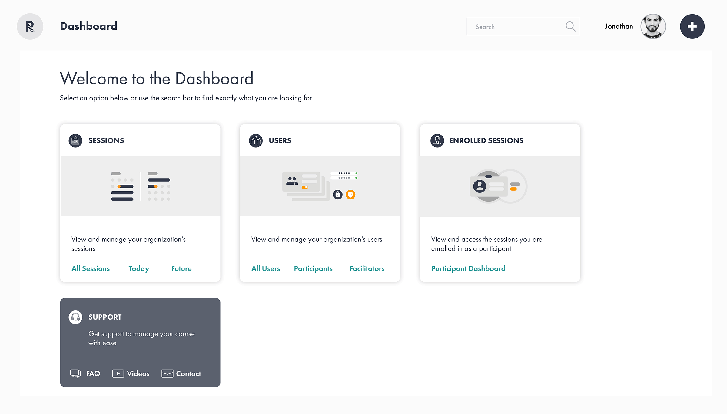Image resolution: width=727 pixels, height=414 pixels.
Task: Click the Dashboard header title
Action: coord(88,26)
